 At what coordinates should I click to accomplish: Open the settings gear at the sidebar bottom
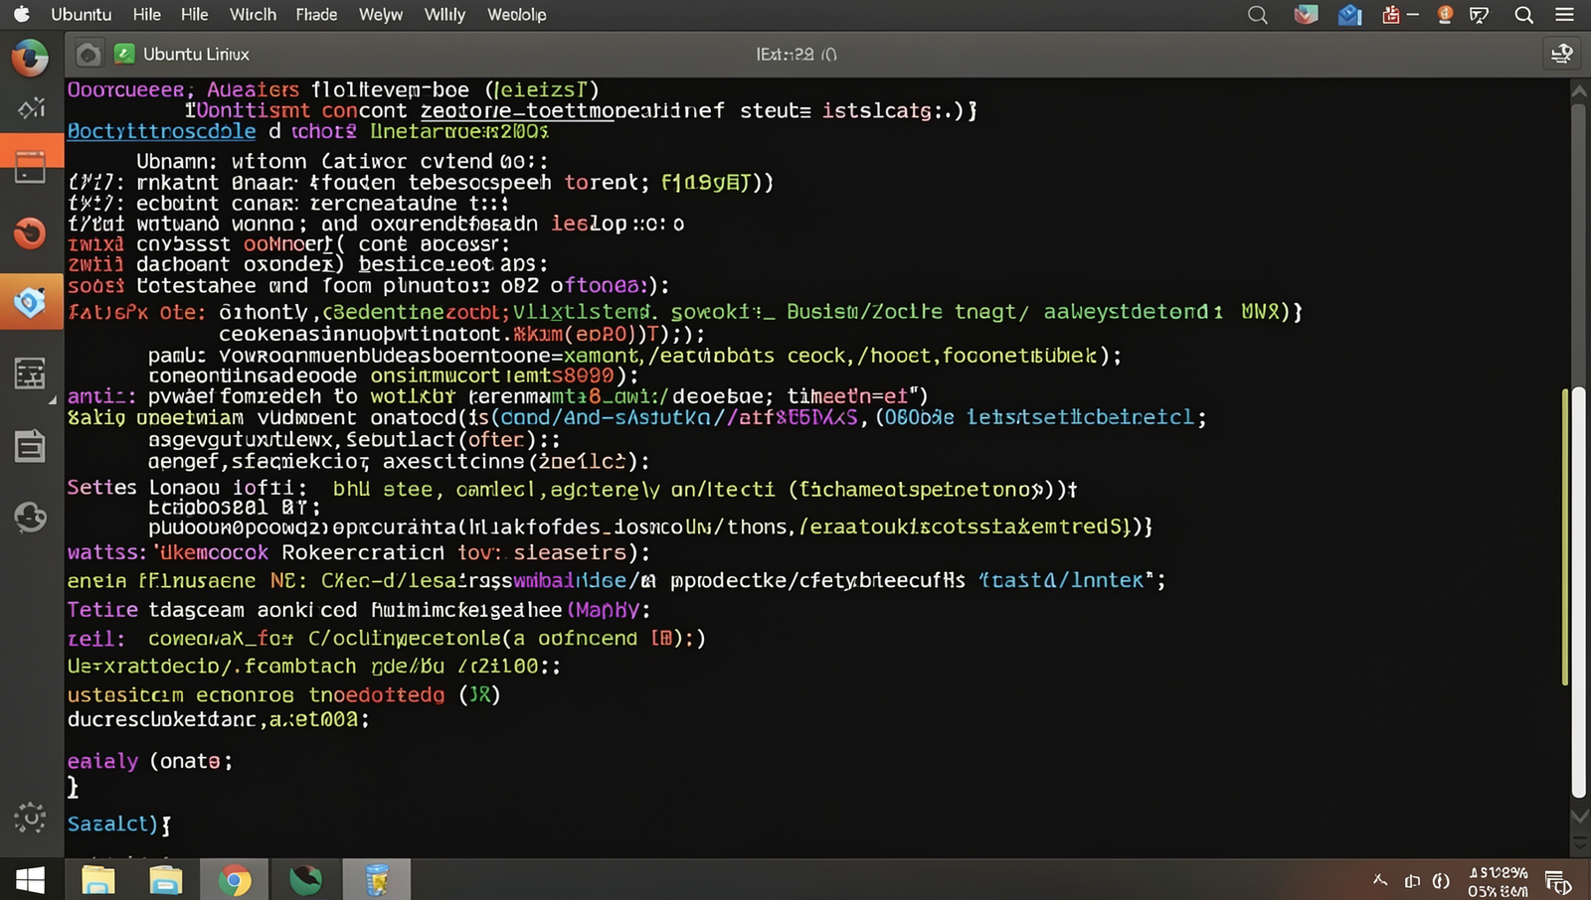(x=30, y=818)
